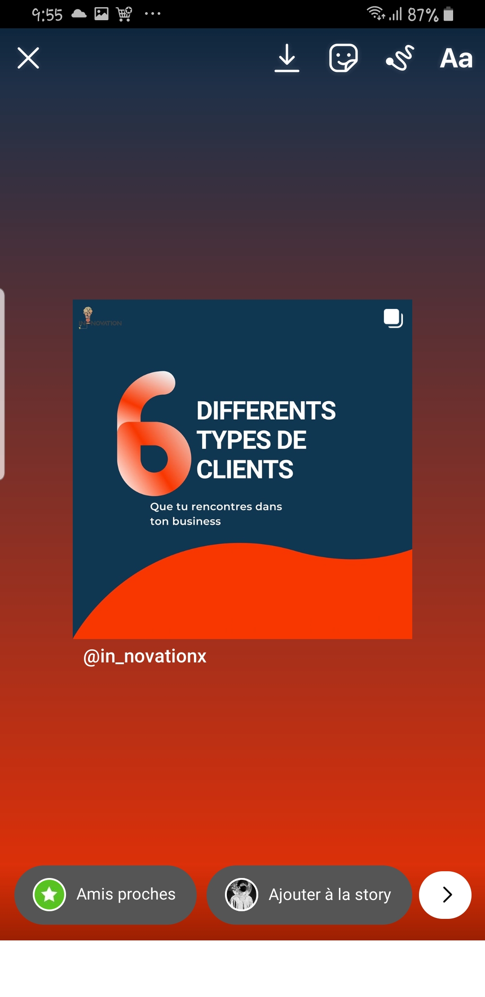Tap the DIFFERENTS TYPES DE CLIENTS headline
Viewport: 485px width, 997px height.
coord(266,440)
